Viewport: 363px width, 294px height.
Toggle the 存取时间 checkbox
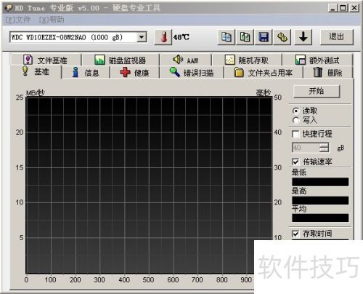(295, 234)
